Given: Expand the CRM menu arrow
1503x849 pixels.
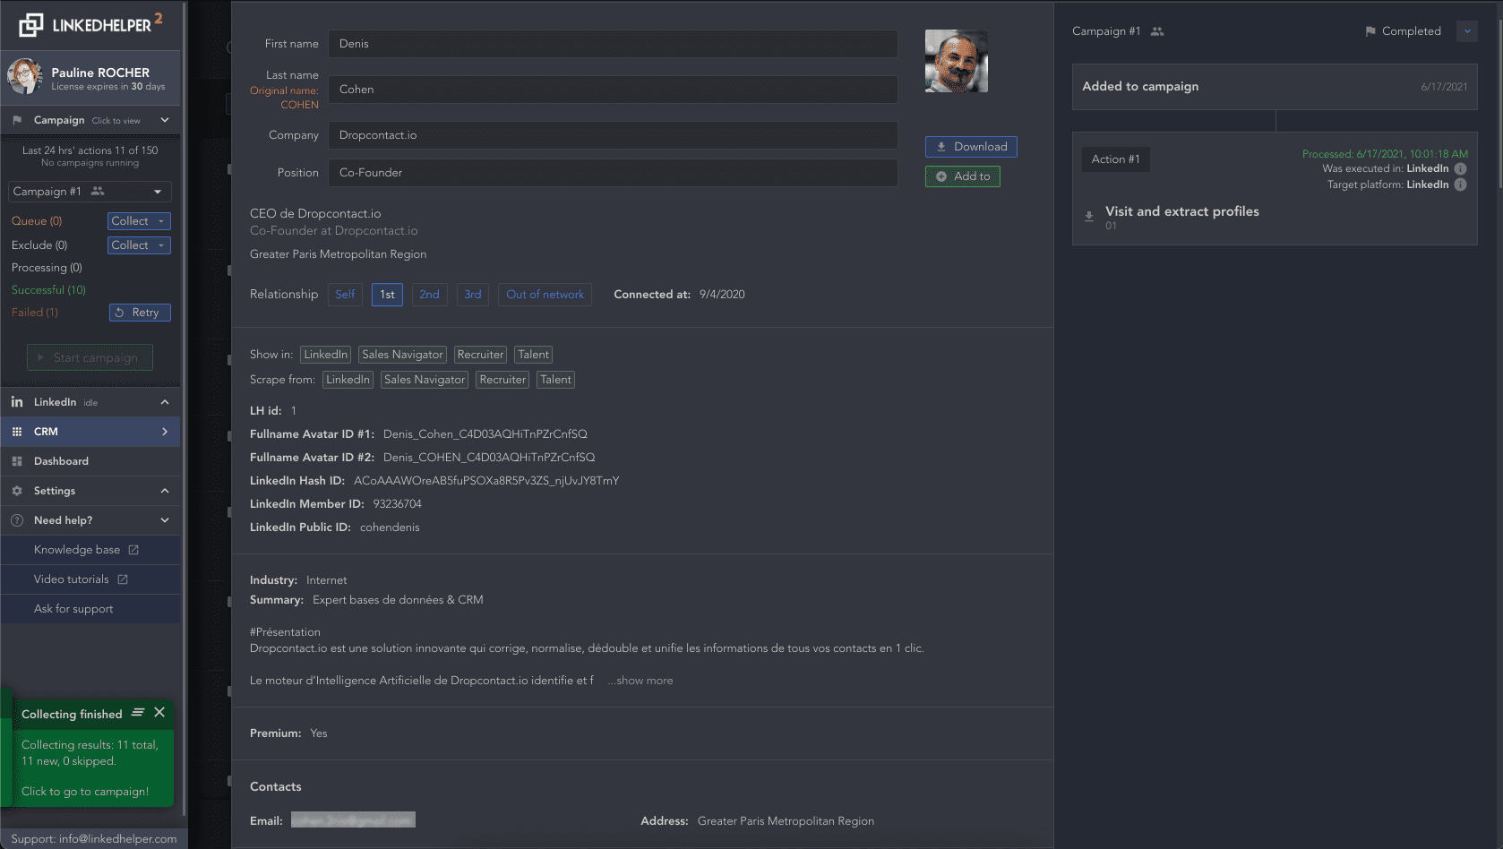Looking at the screenshot, I should (165, 432).
